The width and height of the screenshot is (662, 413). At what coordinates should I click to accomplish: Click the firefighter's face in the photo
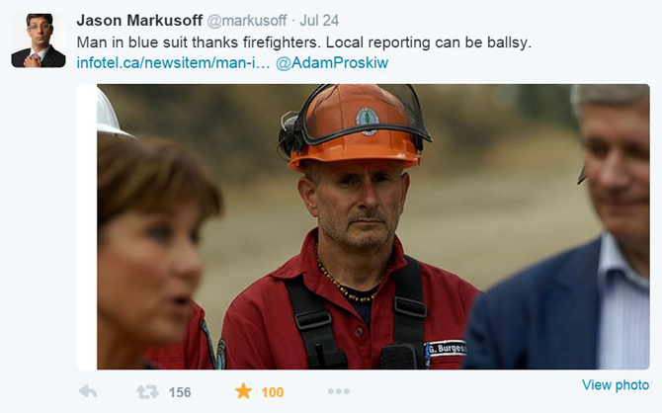click(x=358, y=206)
